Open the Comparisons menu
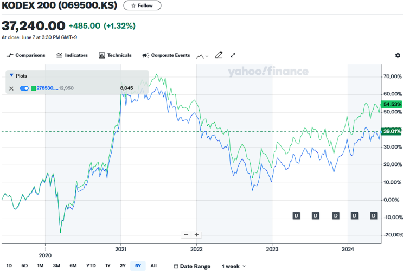The height and width of the screenshot is (275, 403). pos(25,55)
